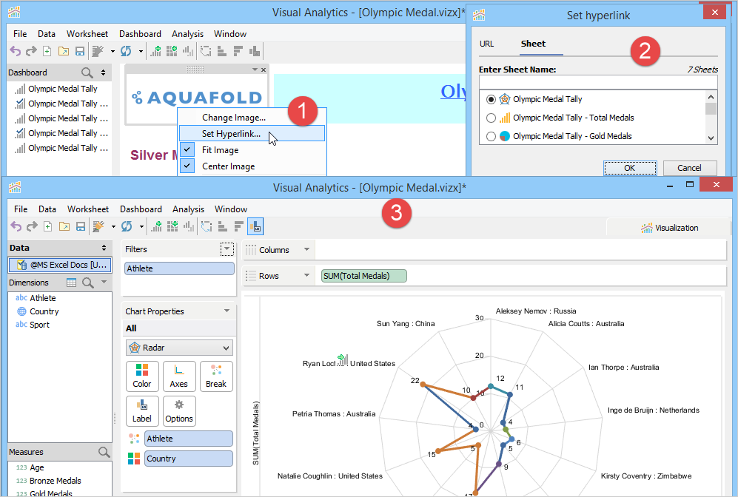738x497 pixels.
Task: Open Label chart property
Action: (x=141, y=411)
